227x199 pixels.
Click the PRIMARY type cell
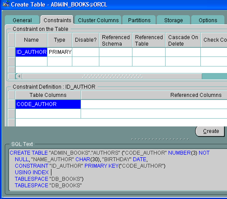pyautogui.click(x=60, y=52)
